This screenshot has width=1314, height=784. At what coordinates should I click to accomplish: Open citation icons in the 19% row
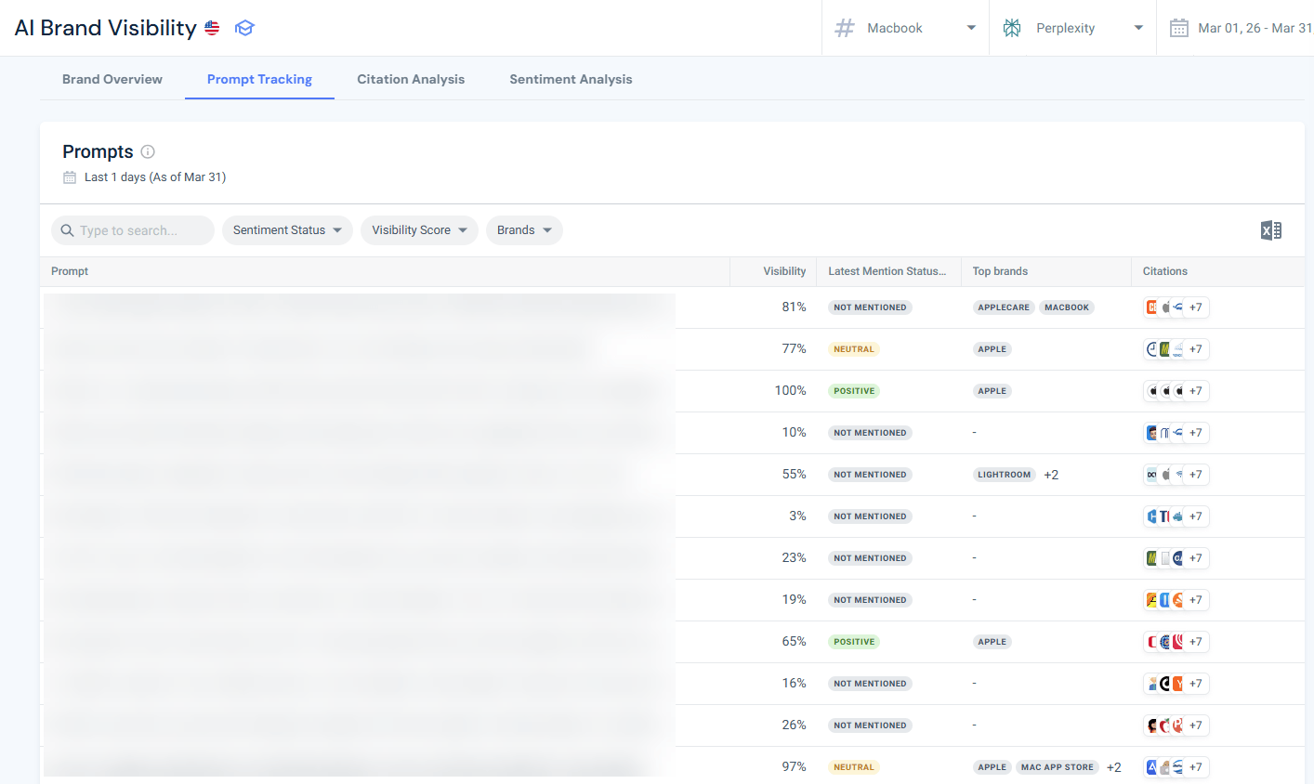click(x=1176, y=600)
